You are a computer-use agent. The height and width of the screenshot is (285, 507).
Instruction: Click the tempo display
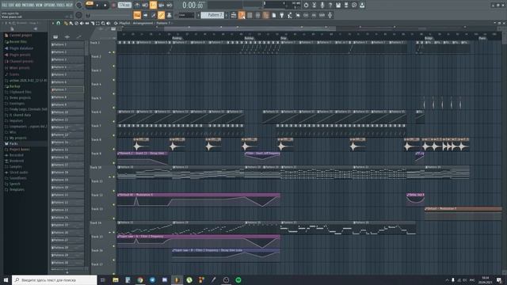coord(124,6)
